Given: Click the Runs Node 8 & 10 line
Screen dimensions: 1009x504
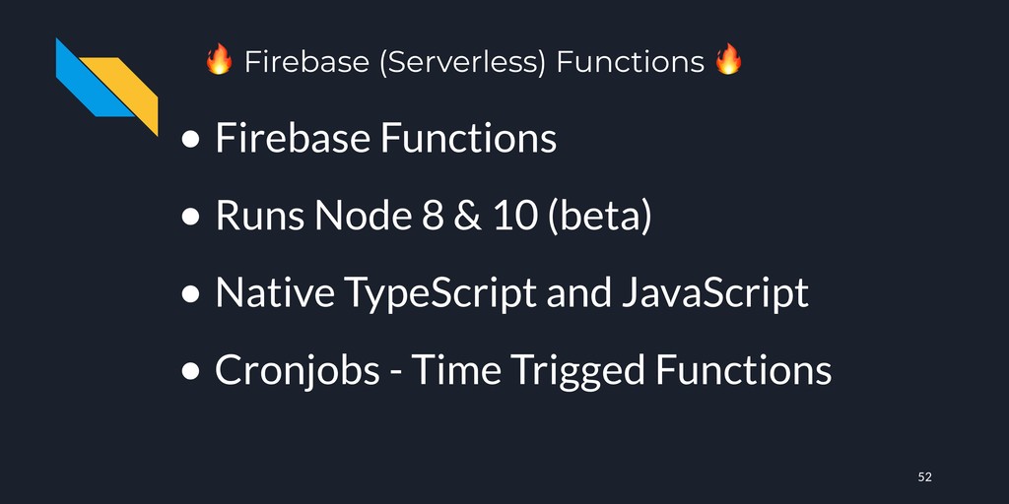Looking at the screenshot, I should click(x=434, y=216).
